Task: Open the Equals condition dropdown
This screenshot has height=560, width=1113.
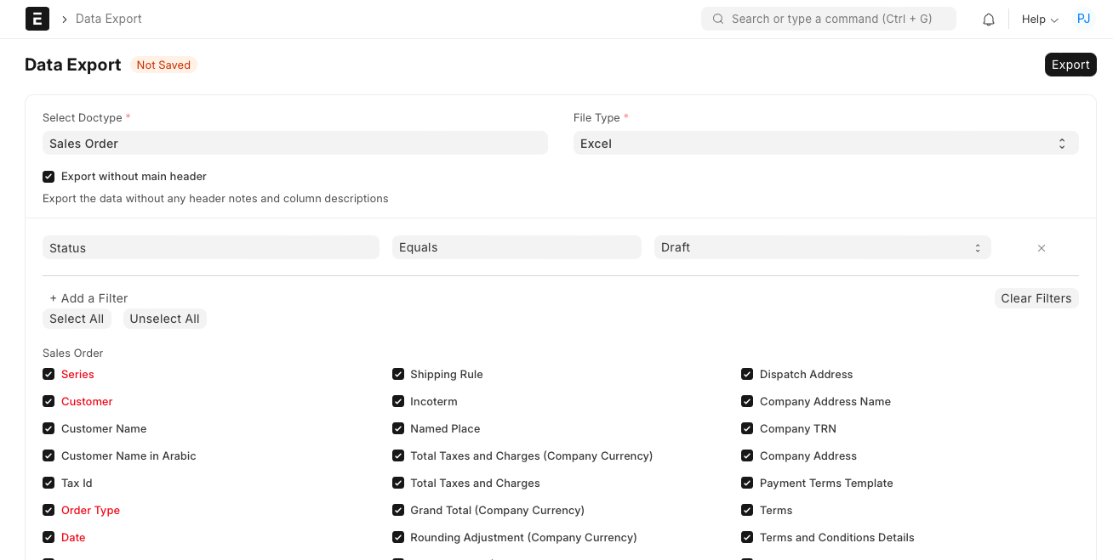Action: click(x=516, y=247)
